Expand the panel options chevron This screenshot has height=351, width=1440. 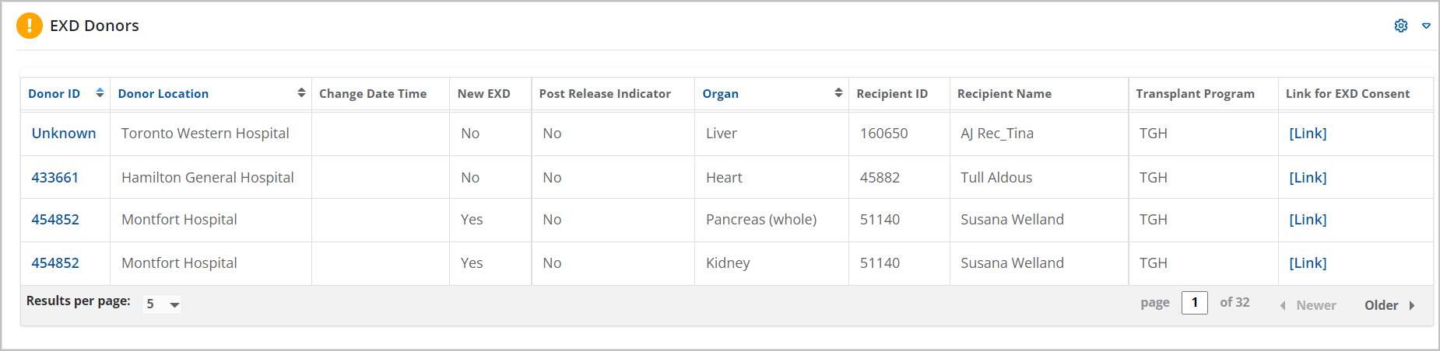pos(1426,26)
